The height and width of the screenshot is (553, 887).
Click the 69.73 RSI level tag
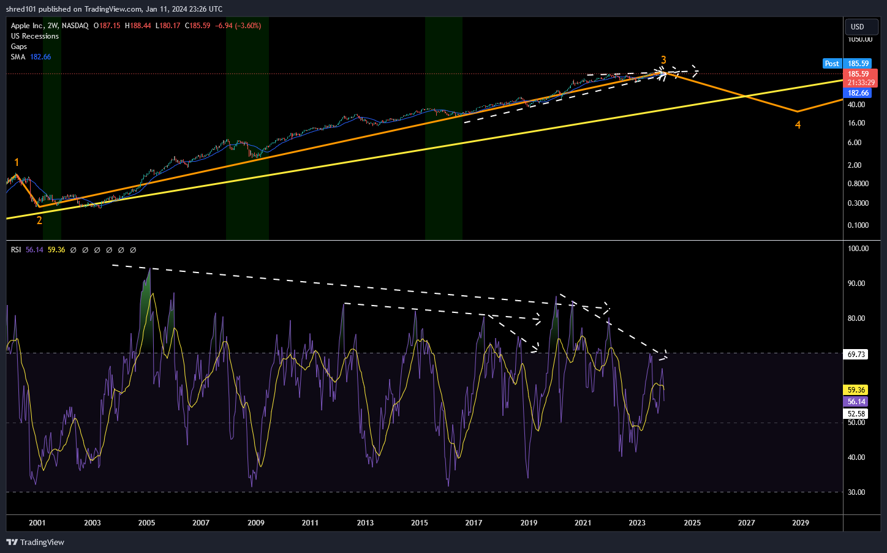856,355
